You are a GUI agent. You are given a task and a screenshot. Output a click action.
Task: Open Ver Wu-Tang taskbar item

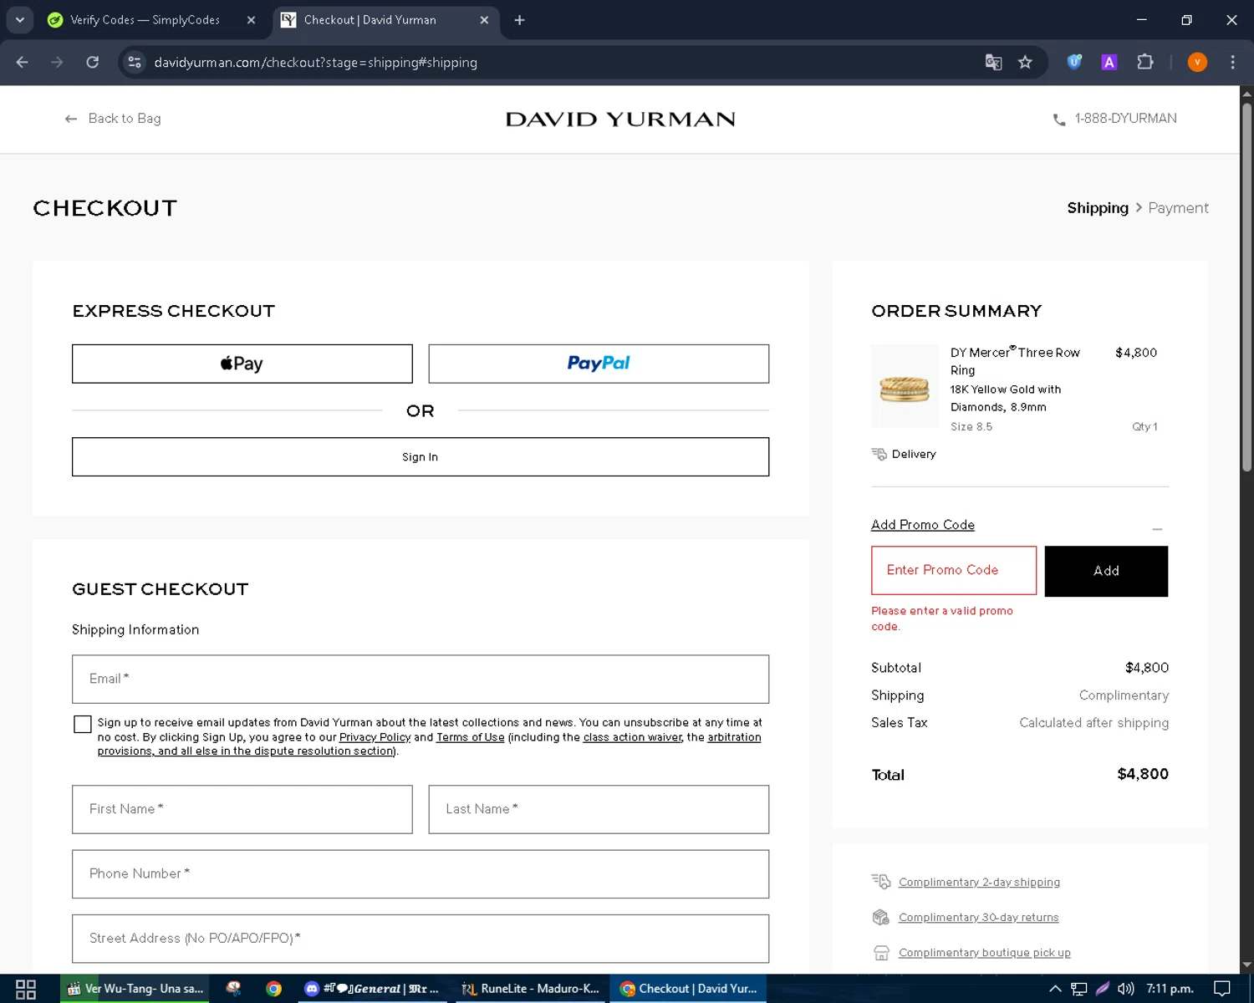(x=135, y=989)
